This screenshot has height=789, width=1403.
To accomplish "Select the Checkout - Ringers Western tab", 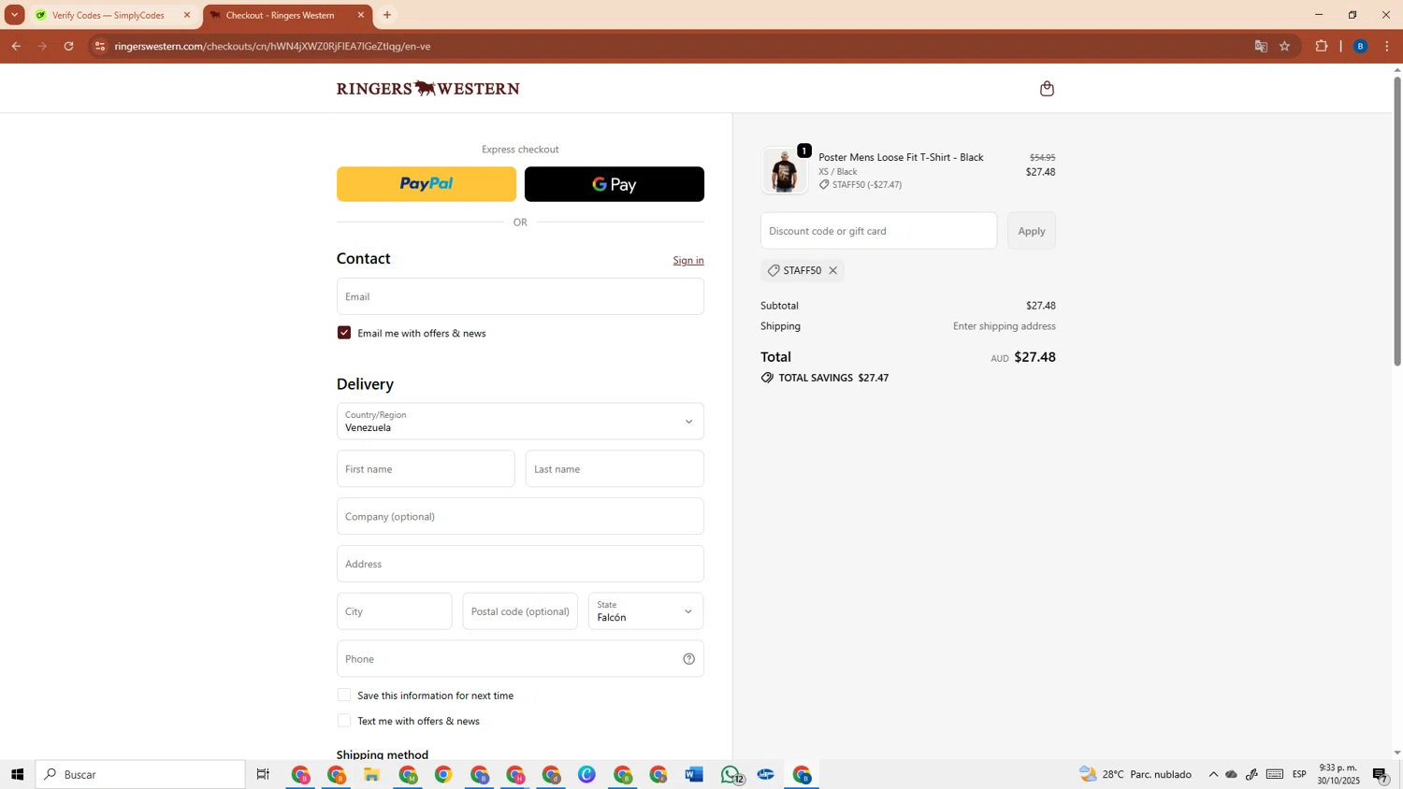I will [x=281, y=15].
